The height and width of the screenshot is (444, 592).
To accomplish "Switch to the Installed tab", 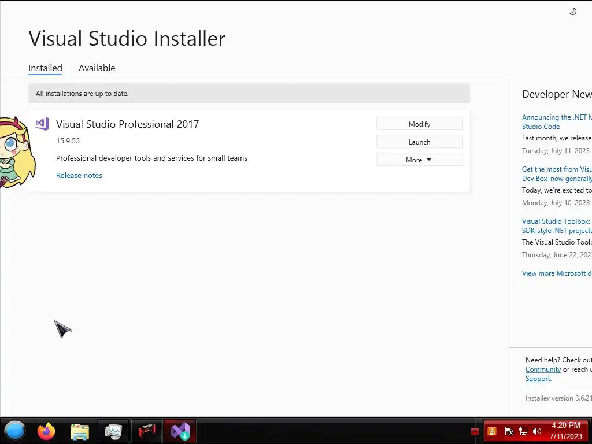I will pos(45,68).
